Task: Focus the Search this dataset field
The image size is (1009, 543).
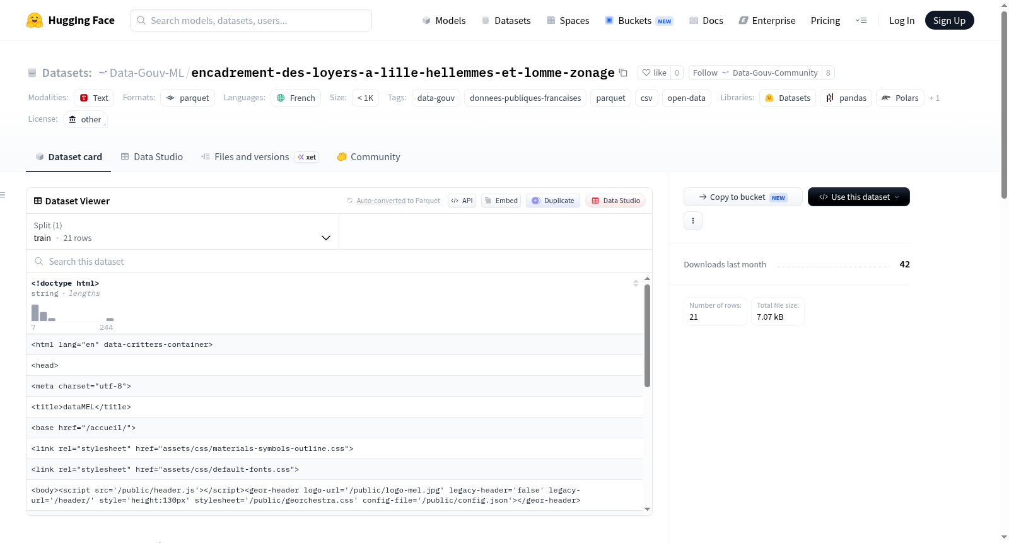Action: coord(339,261)
